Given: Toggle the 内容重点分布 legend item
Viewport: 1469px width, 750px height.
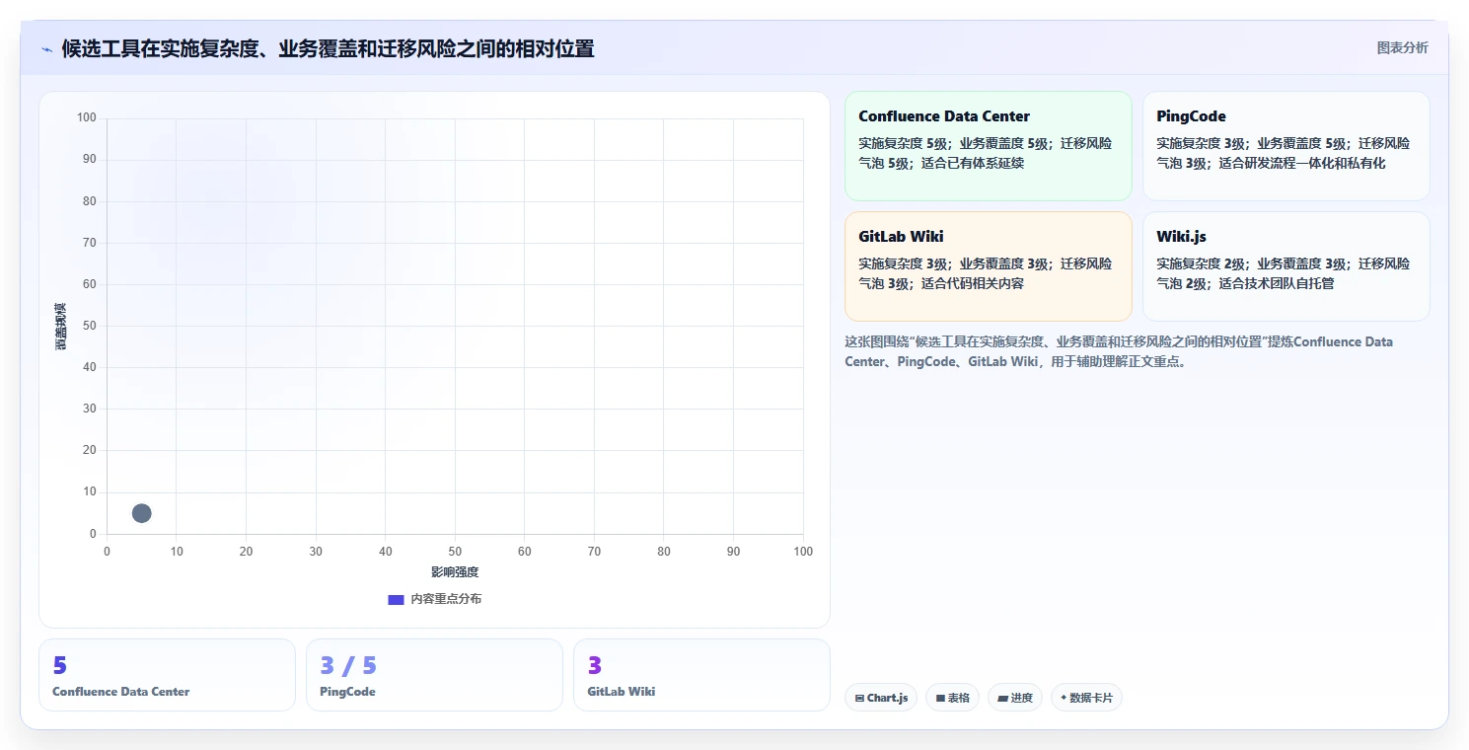Looking at the screenshot, I should (x=435, y=599).
